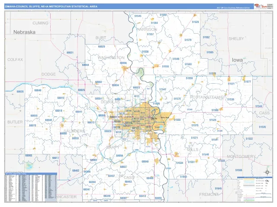Select ZIP code 51576
The image size is (277, 207).
(x=177, y=99)
